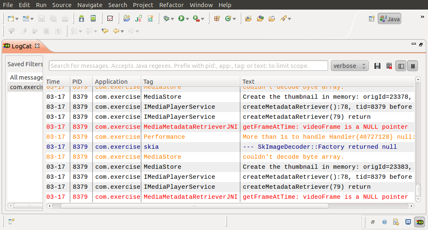Close the LogCat view tab

[37, 46]
